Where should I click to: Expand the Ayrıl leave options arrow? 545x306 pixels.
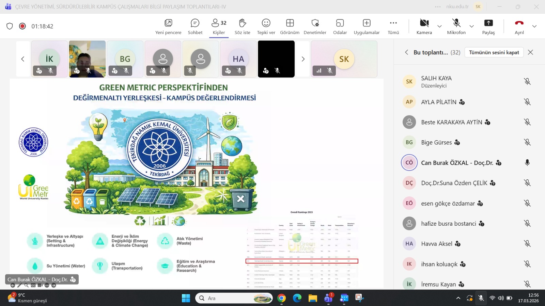(534, 26)
